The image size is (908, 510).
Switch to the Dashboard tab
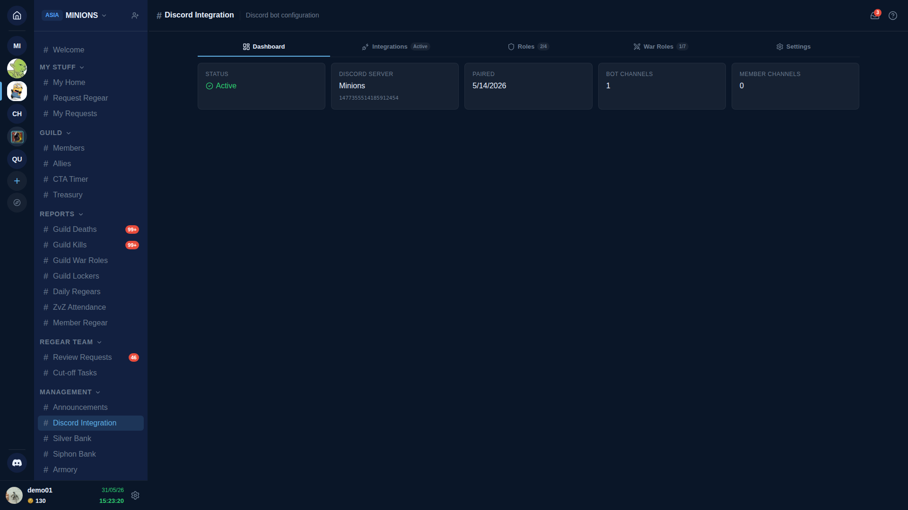click(x=264, y=47)
